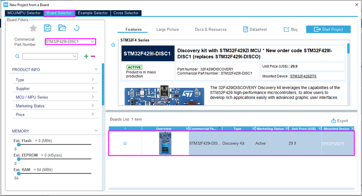Click the STM32F429I-DISC1 dark blue title box
Screen dimensions: 362x196
(x=148, y=53)
